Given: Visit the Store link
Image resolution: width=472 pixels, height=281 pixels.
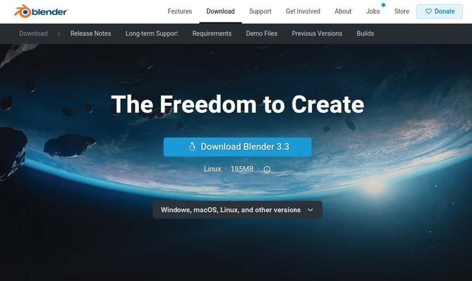Looking at the screenshot, I should click(x=402, y=11).
